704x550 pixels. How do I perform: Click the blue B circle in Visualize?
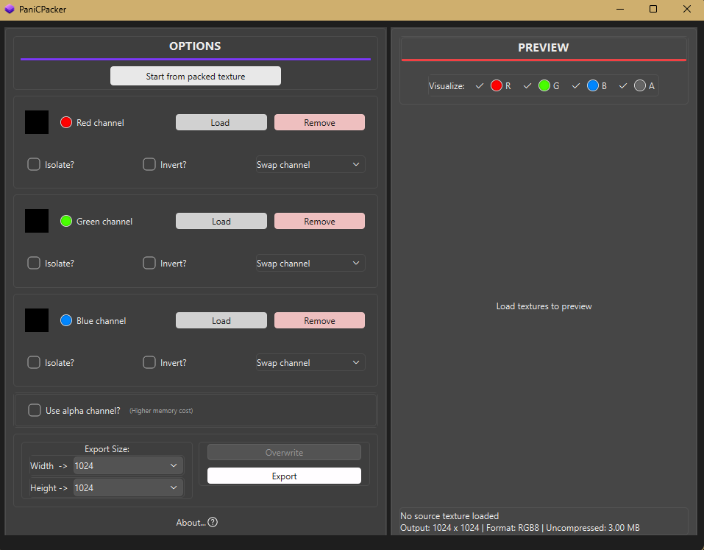click(593, 85)
